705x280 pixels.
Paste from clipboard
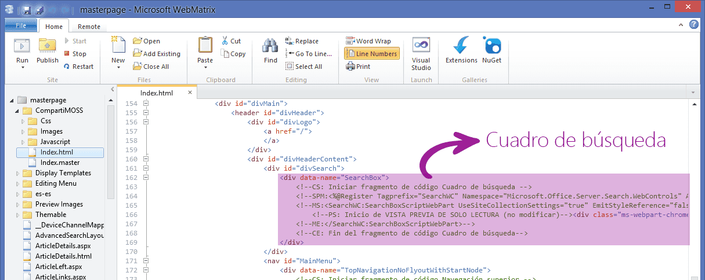[205, 49]
